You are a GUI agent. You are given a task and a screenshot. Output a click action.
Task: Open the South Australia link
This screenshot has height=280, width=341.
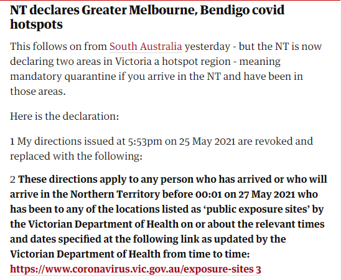click(146, 46)
